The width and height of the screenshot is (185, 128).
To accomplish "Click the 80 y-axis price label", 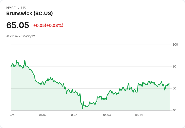I will pyautogui.click(x=174, y=67).
